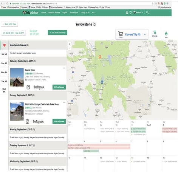Click Instagram camera icon on Old Faithful card
Screen dimensions: 178x178
pyautogui.click(x=28, y=121)
